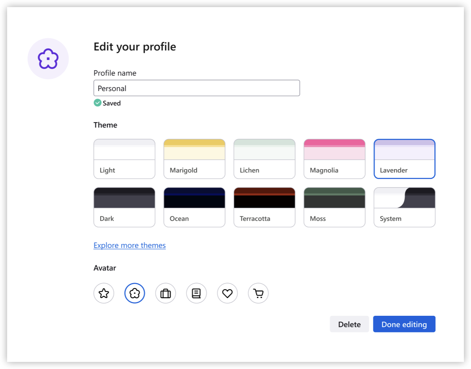Select the heart avatar

227,293
